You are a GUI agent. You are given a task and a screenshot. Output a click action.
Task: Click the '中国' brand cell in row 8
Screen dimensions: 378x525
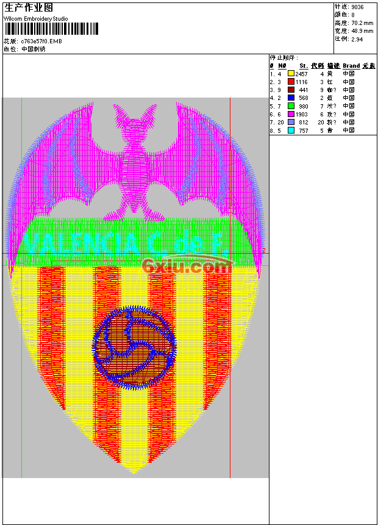(349, 130)
